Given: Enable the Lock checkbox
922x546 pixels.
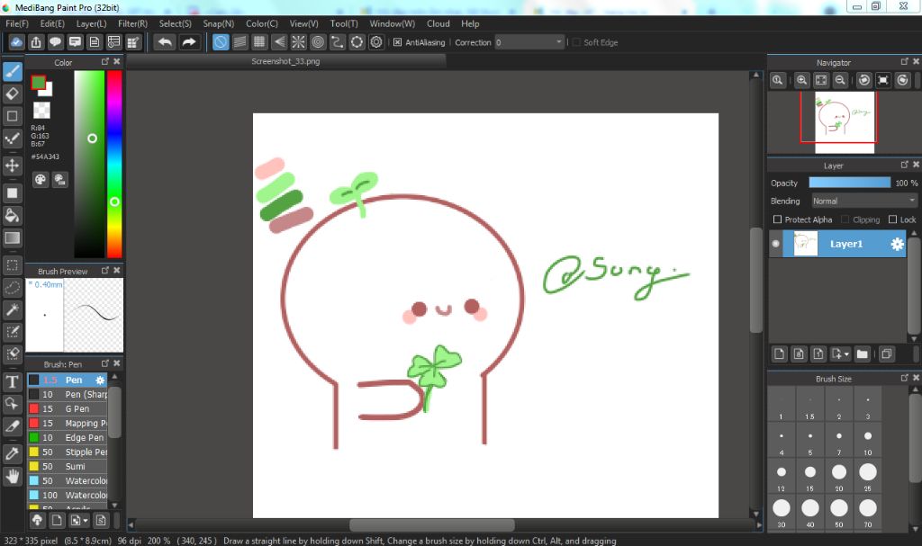Looking at the screenshot, I should (892, 219).
